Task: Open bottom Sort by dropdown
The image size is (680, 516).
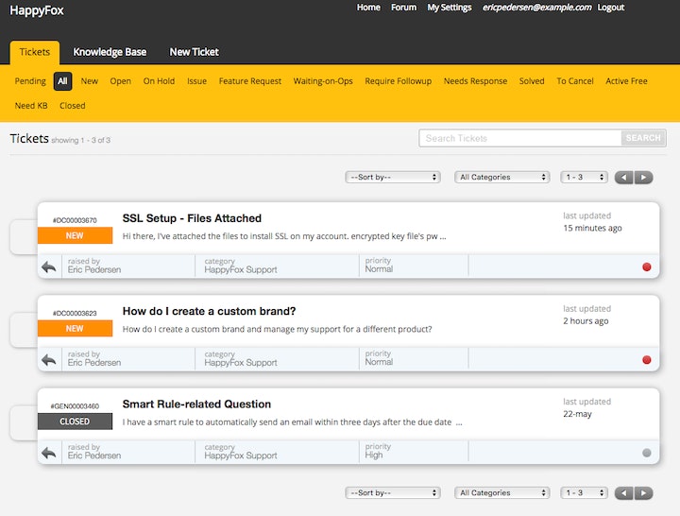Action: 393,493
